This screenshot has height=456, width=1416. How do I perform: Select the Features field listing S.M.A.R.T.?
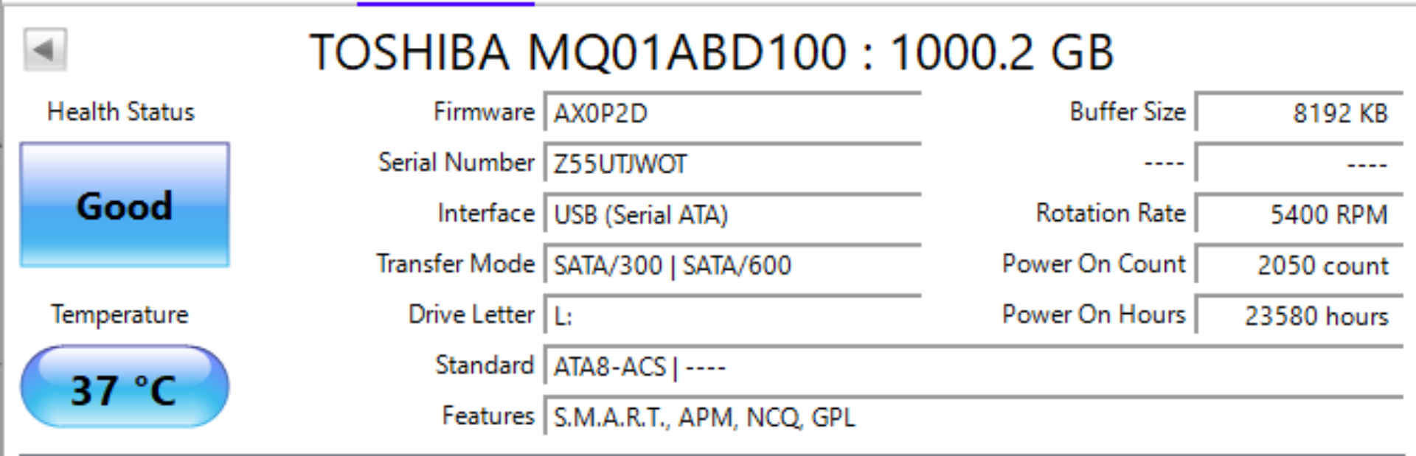(972, 418)
